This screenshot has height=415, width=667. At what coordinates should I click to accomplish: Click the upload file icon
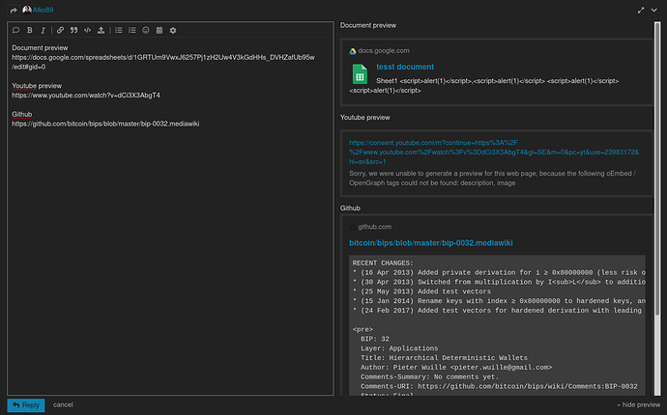click(101, 30)
